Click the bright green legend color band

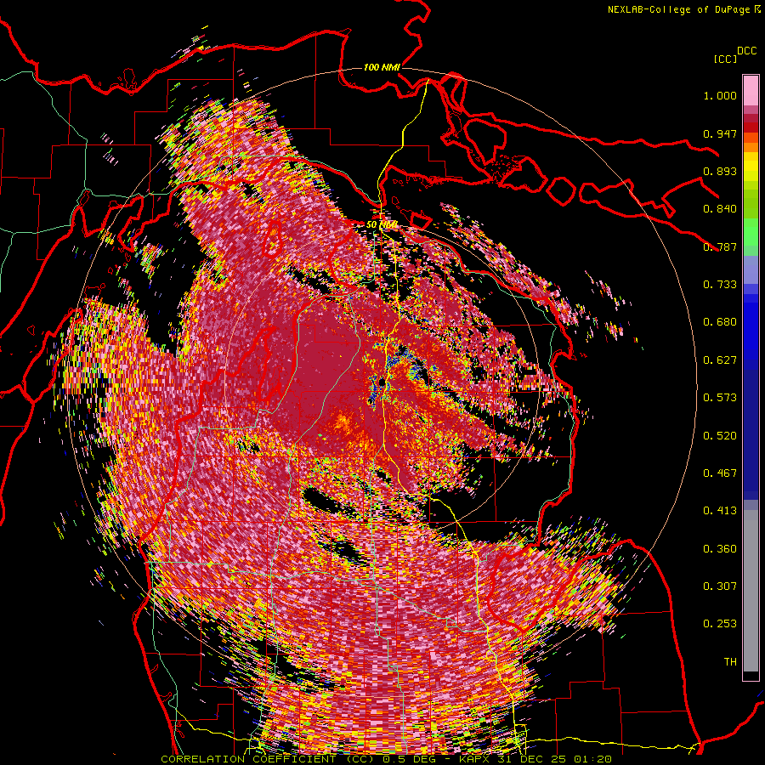coord(751,232)
